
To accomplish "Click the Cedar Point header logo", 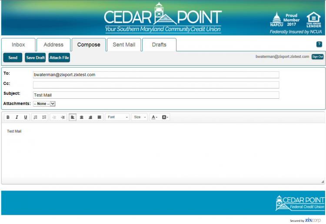I will click(x=163, y=18).
